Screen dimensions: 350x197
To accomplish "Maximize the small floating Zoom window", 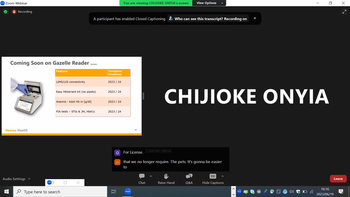I will [65, 183].
